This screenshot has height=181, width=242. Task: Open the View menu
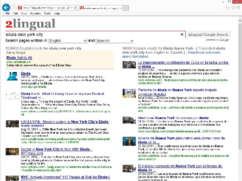[24, 13]
